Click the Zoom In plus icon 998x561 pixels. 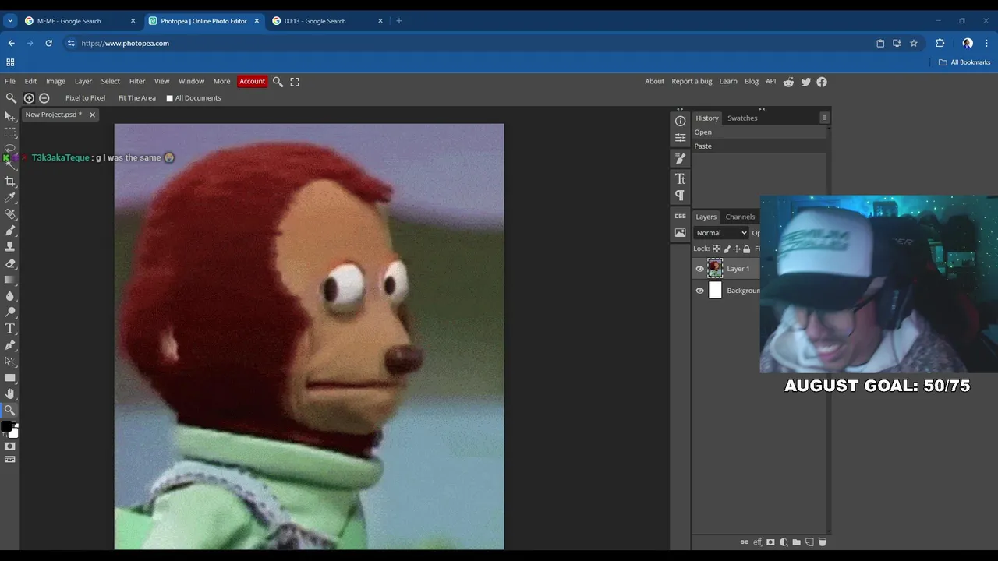pyautogui.click(x=29, y=98)
